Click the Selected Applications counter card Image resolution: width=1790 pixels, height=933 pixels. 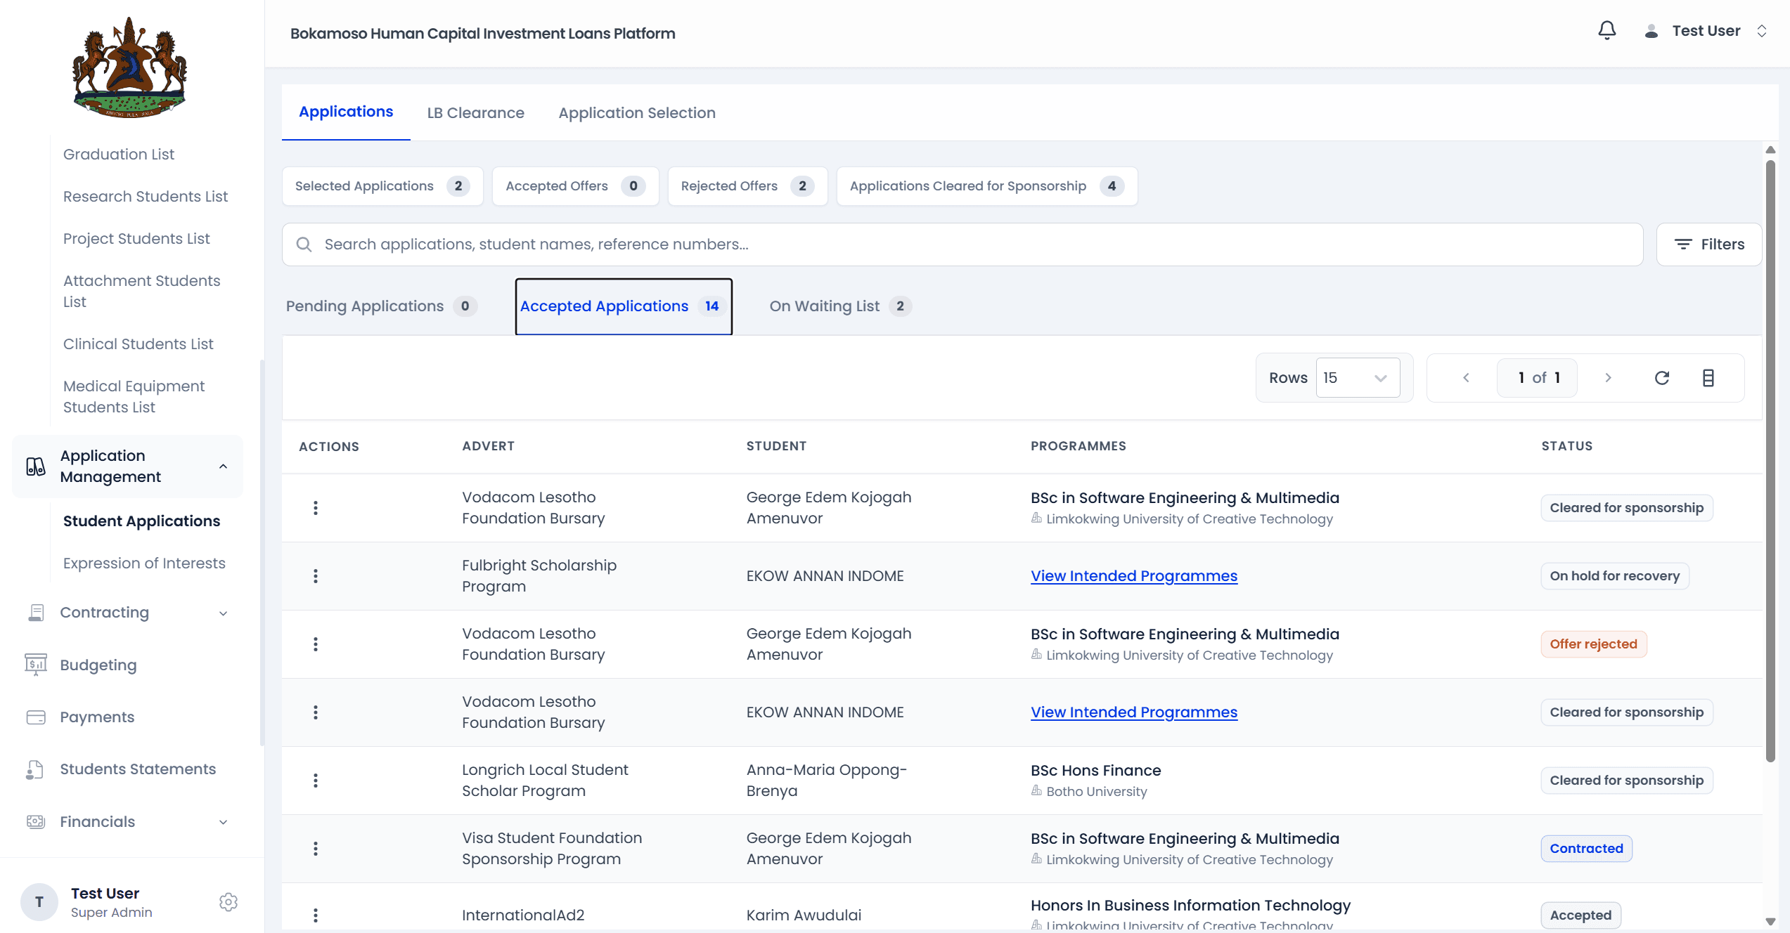(x=382, y=186)
